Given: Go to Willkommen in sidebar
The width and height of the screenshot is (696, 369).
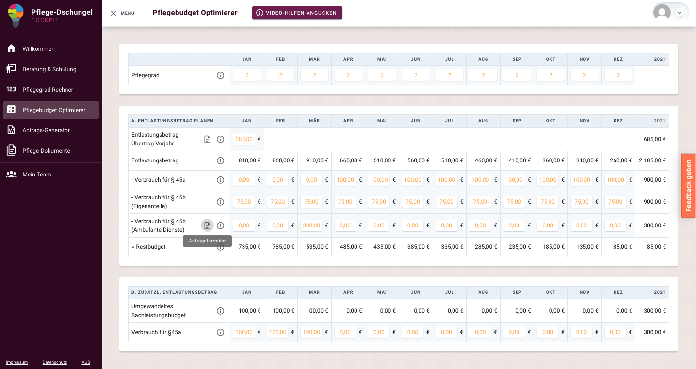Looking at the screenshot, I should 51,48.
